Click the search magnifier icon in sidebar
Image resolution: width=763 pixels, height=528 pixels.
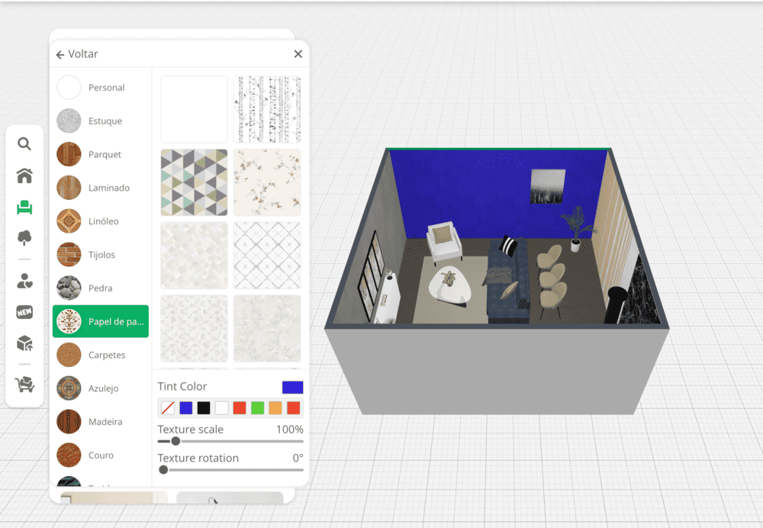(x=24, y=144)
